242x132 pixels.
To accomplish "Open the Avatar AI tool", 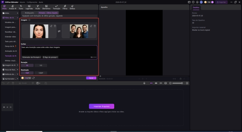I will [13, 7].
